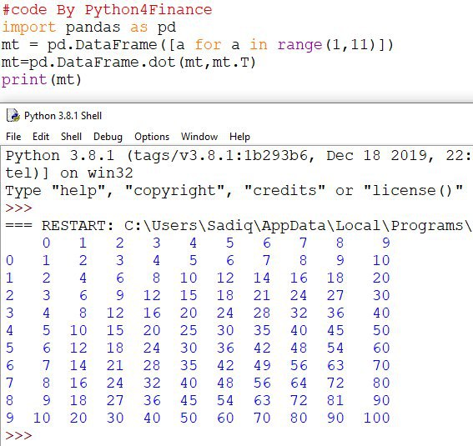Open the Help menu
This screenshot has width=473, height=446.
239,137
